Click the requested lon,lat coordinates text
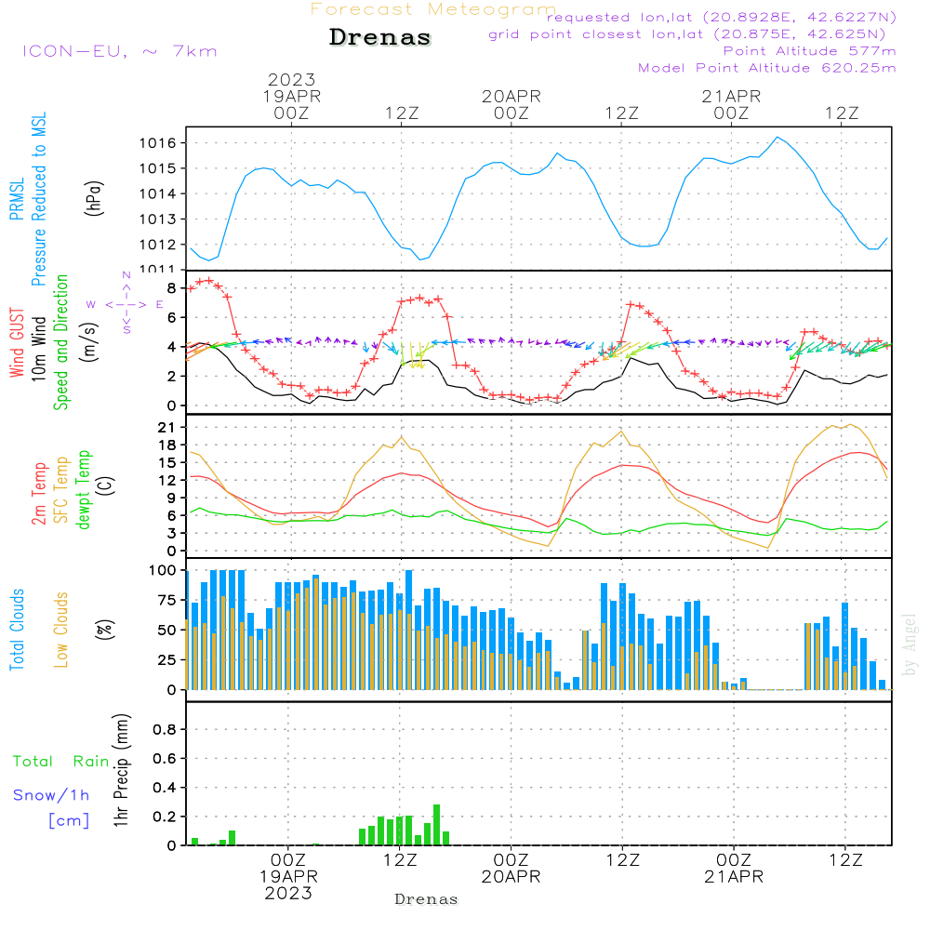Viewport: 930px width, 930px height. coord(723,18)
